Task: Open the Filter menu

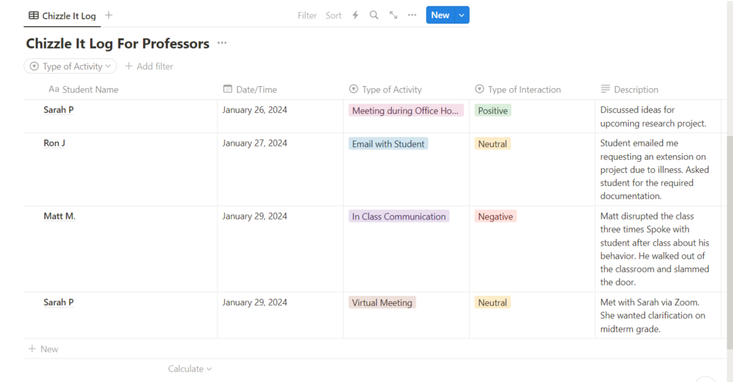Action: [307, 15]
